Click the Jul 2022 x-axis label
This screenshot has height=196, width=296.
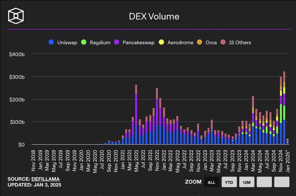coord(184,159)
